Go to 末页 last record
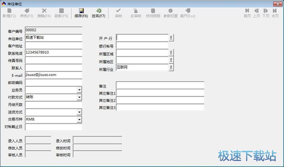The width and height of the screenshot is (284, 167). click(x=275, y=13)
